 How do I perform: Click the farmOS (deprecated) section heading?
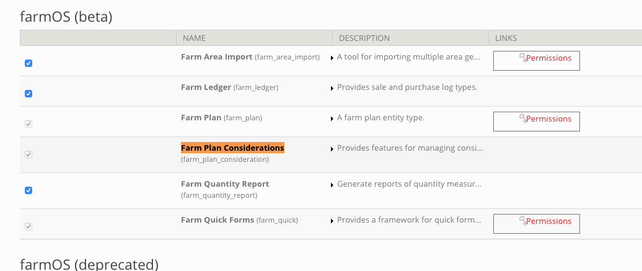(x=89, y=264)
